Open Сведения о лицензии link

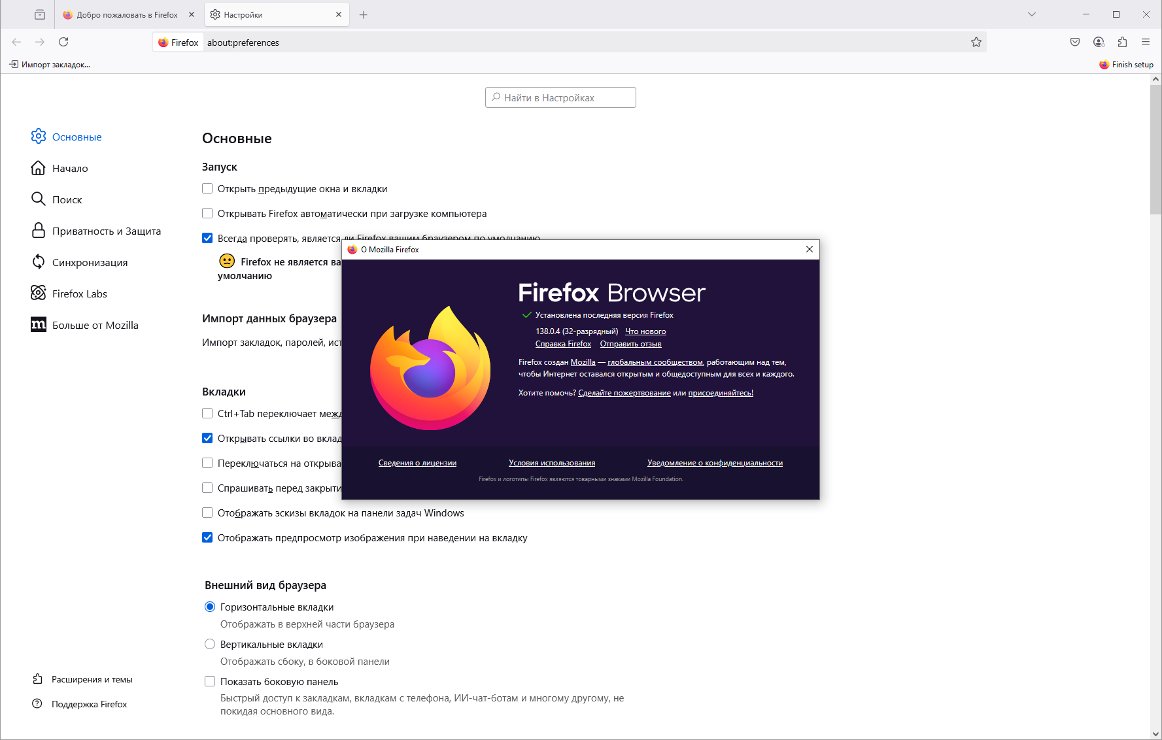click(x=417, y=463)
